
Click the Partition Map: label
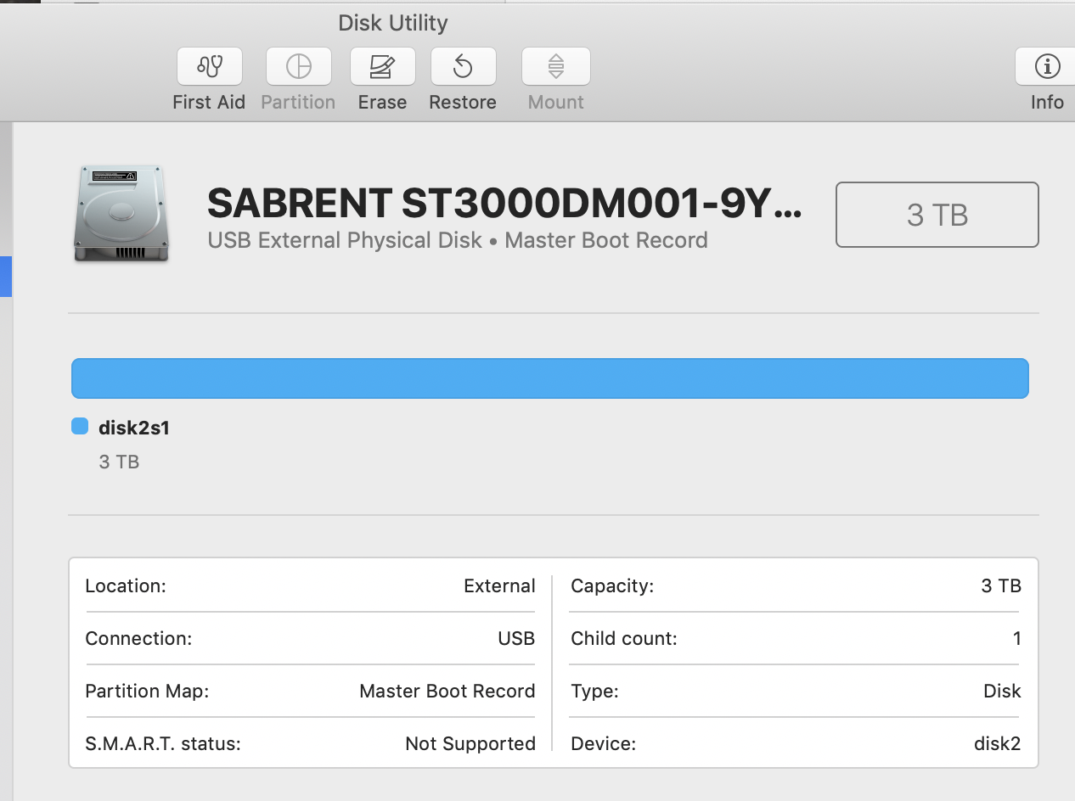[x=147, y=691]
